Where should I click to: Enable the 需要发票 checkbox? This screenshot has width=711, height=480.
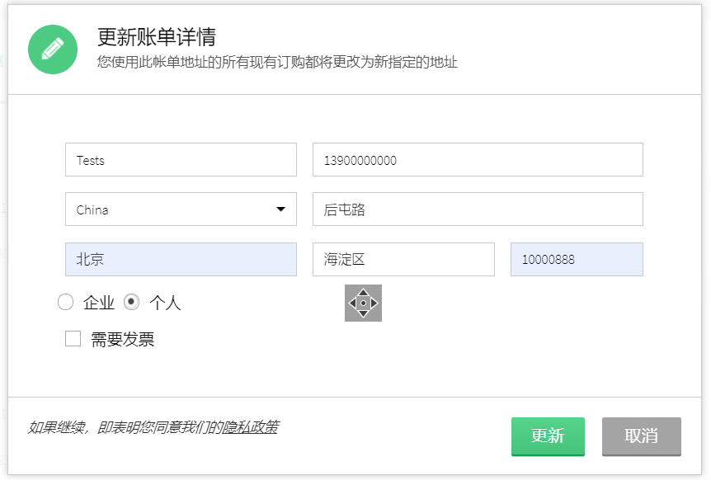(73, 339)
